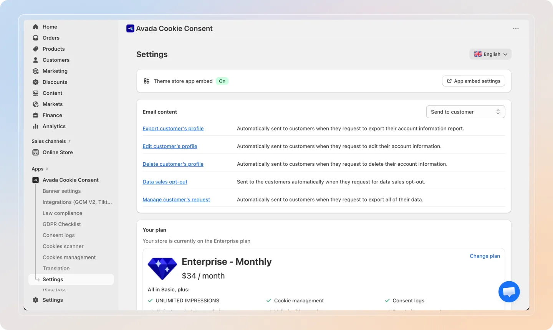Open the blue chat support bubble

[509, 292]
